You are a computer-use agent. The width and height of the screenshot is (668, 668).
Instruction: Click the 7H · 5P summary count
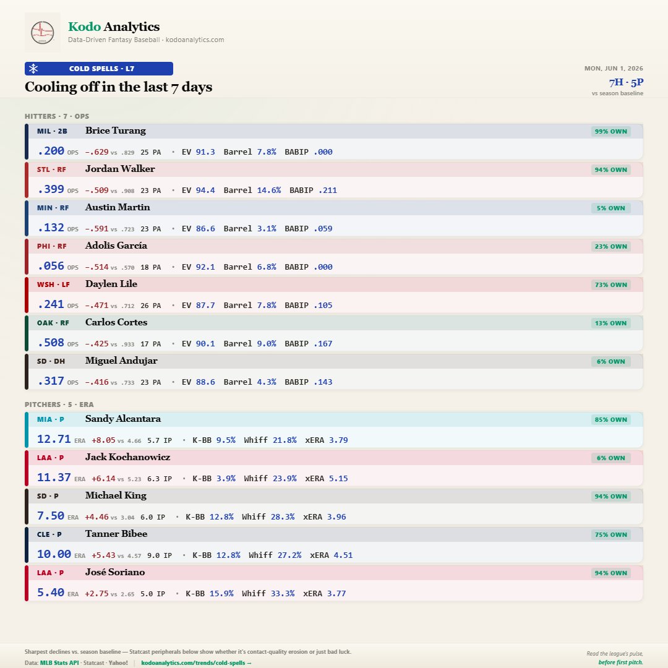coord(626,82)
